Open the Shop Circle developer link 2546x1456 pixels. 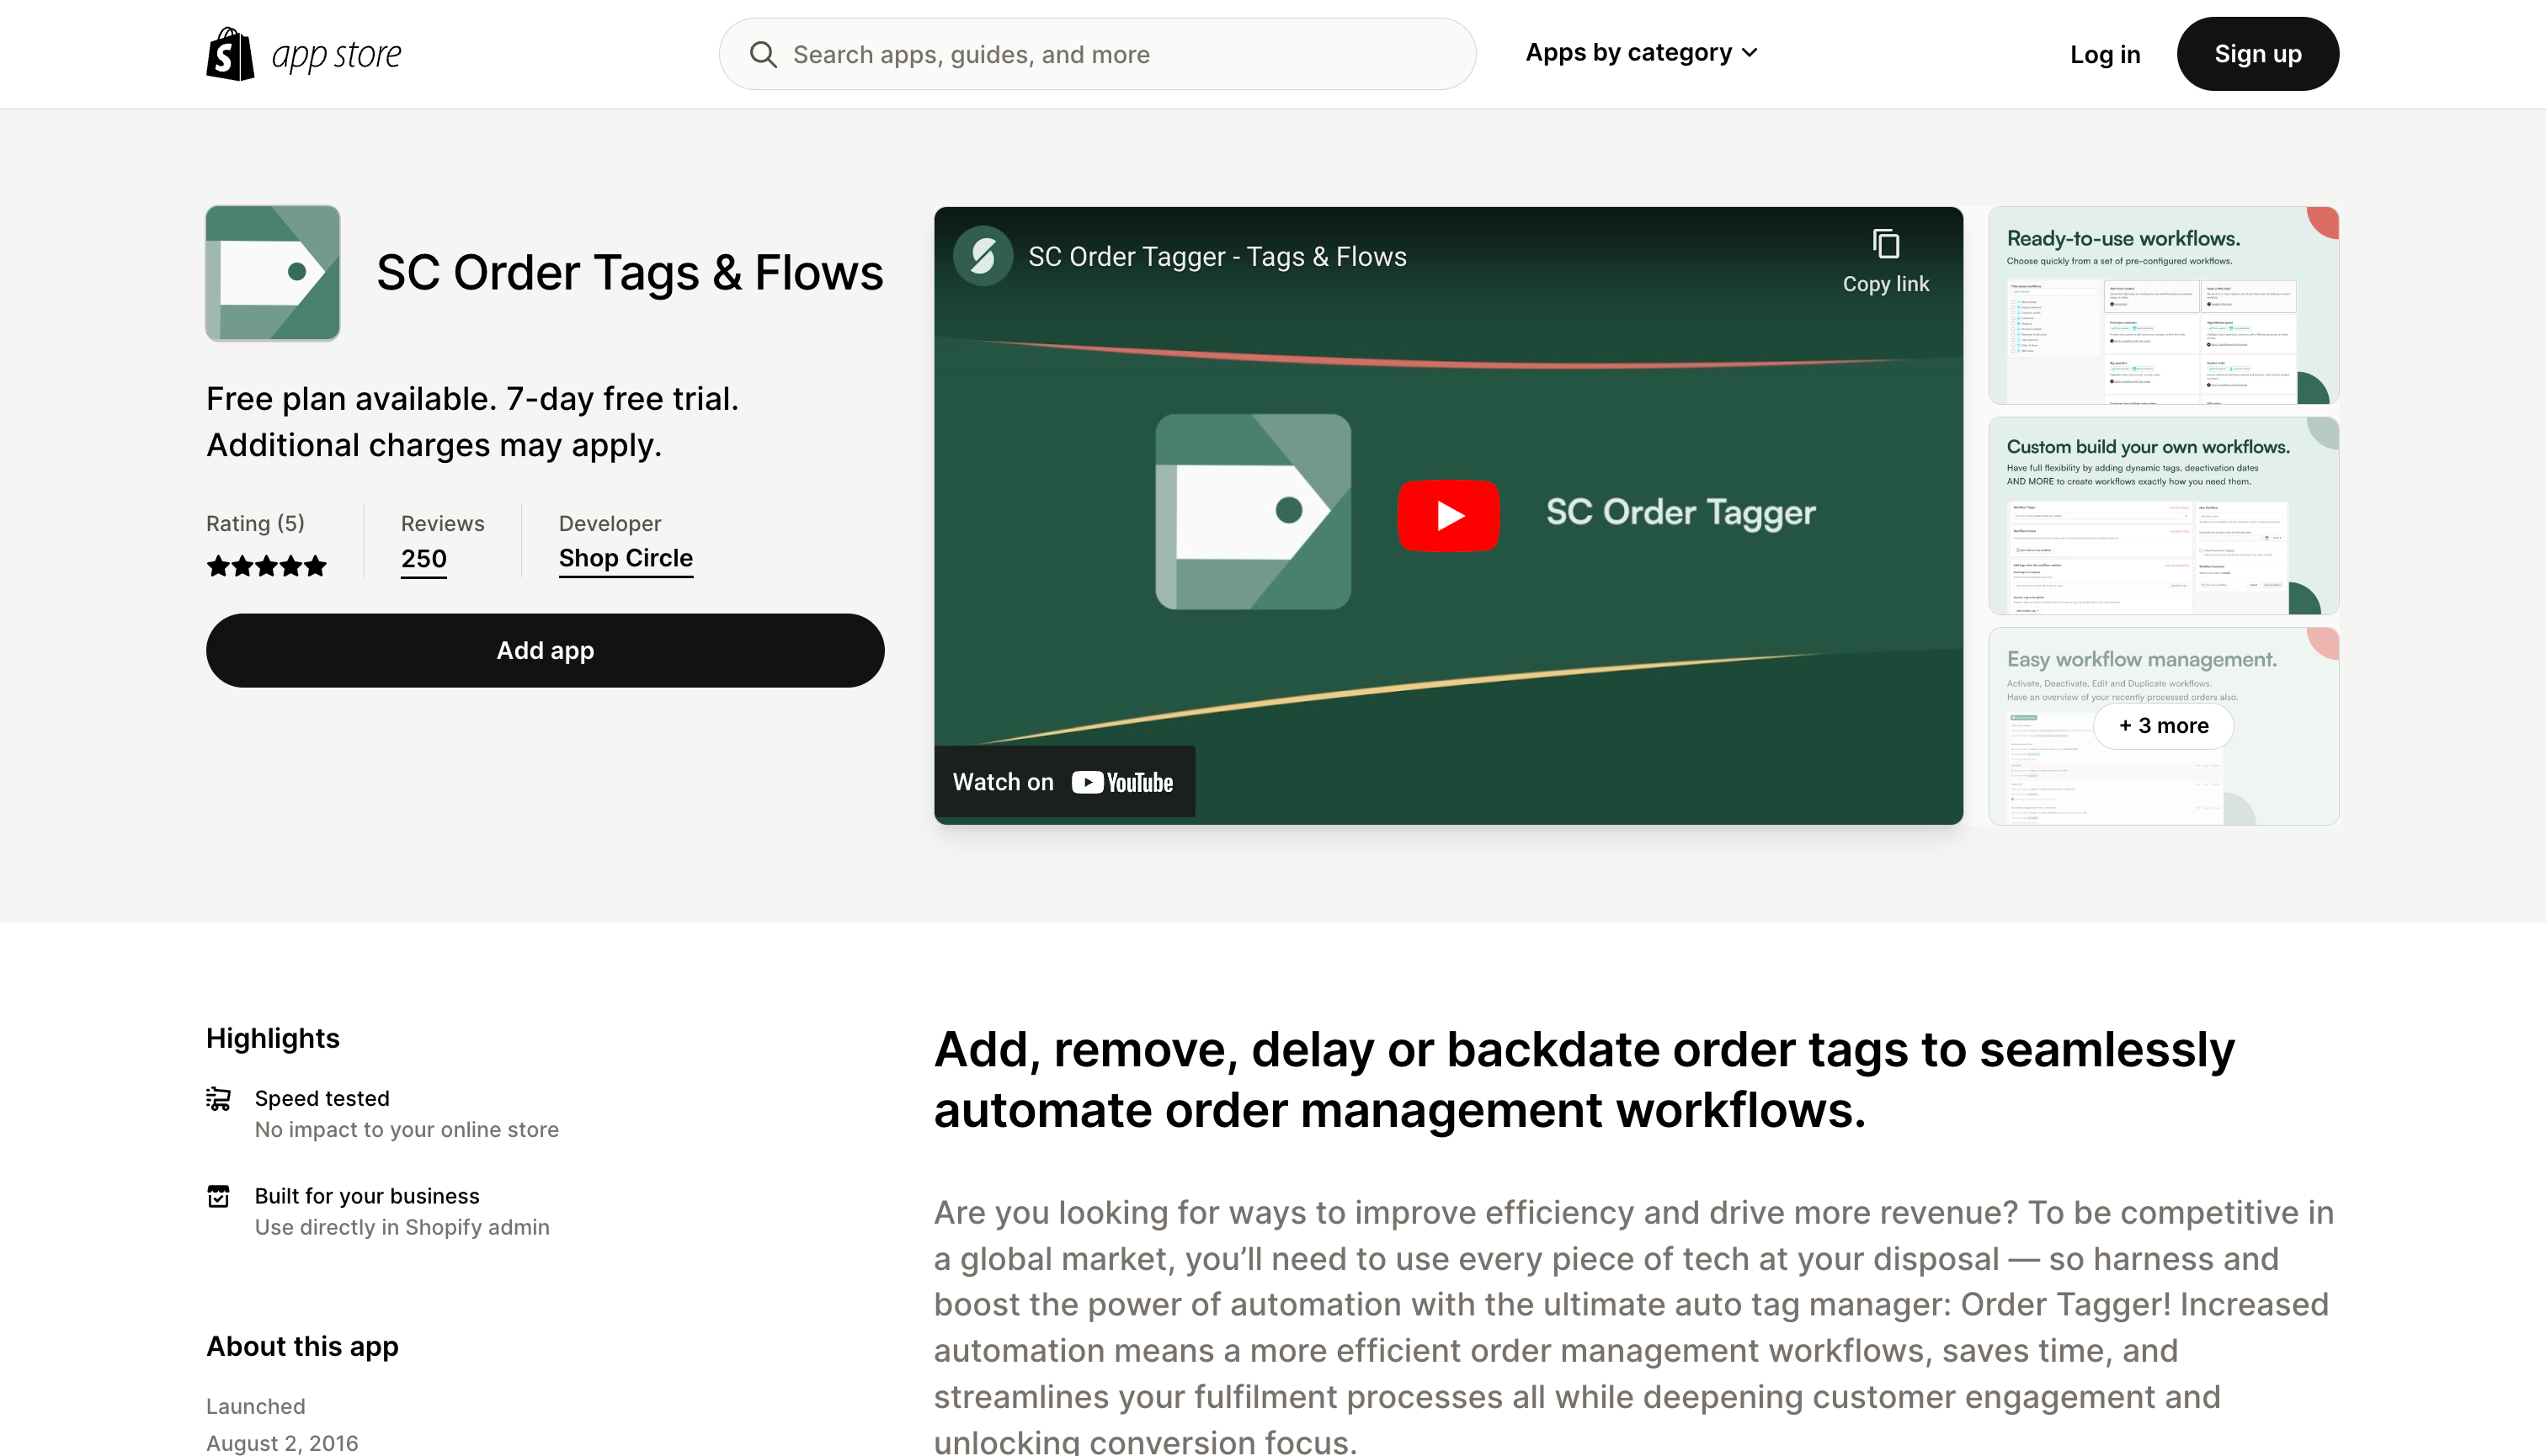click(626, 558)
